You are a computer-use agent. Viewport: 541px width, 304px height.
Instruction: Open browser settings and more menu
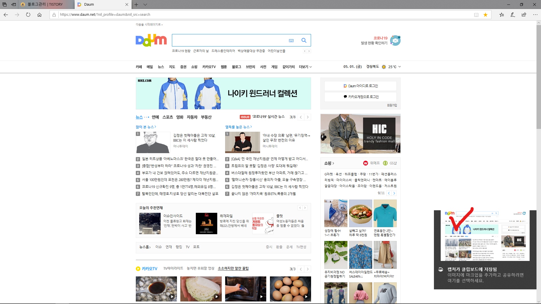[x=535, y=15]
